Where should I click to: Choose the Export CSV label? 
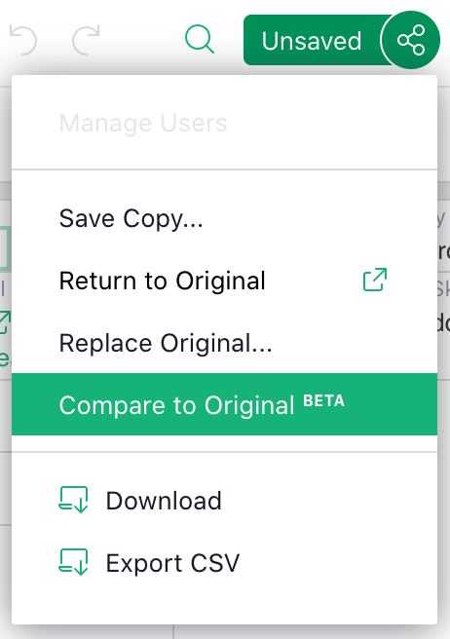[172, 563]
